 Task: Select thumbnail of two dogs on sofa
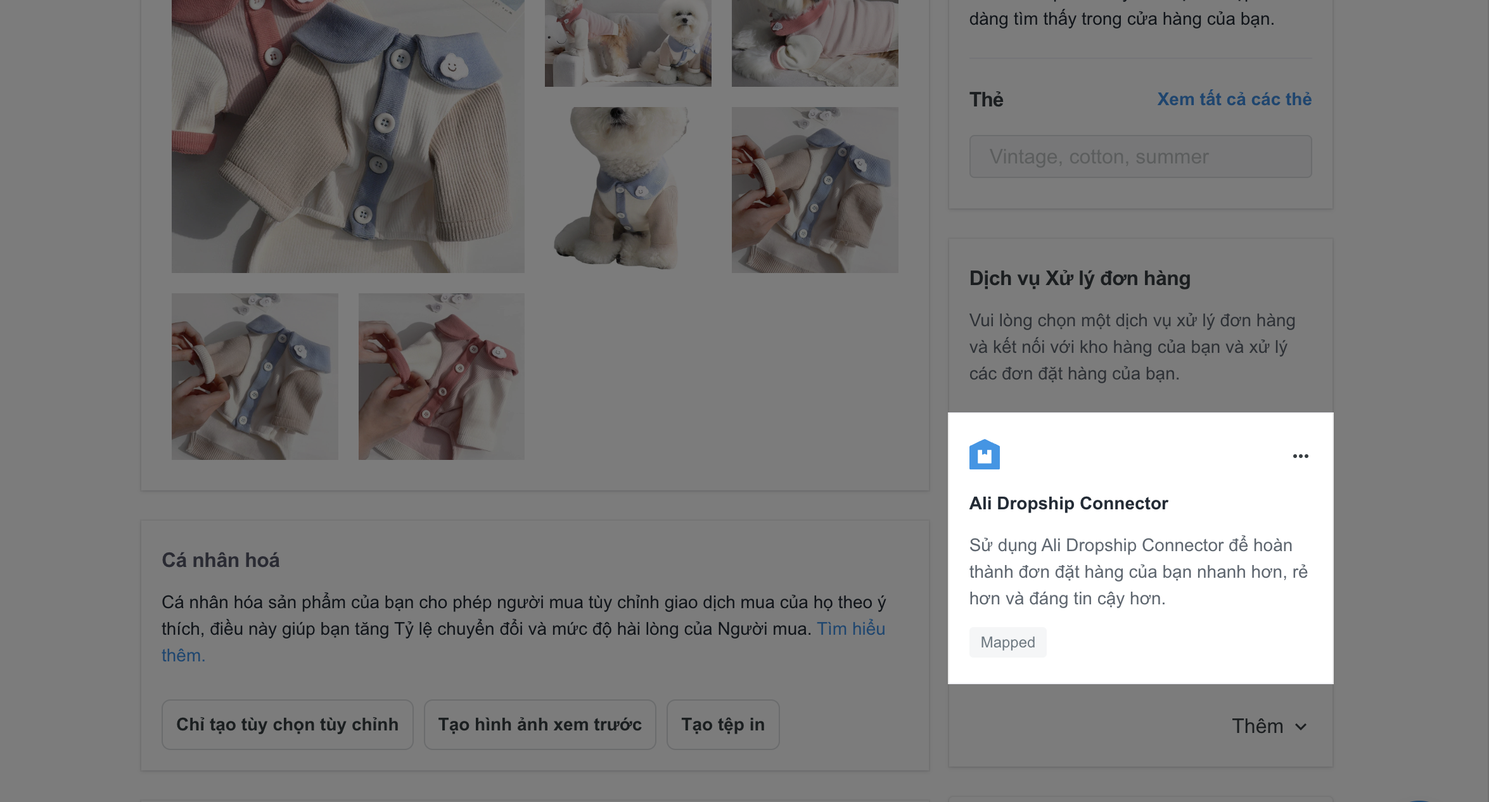click(628, 43)
